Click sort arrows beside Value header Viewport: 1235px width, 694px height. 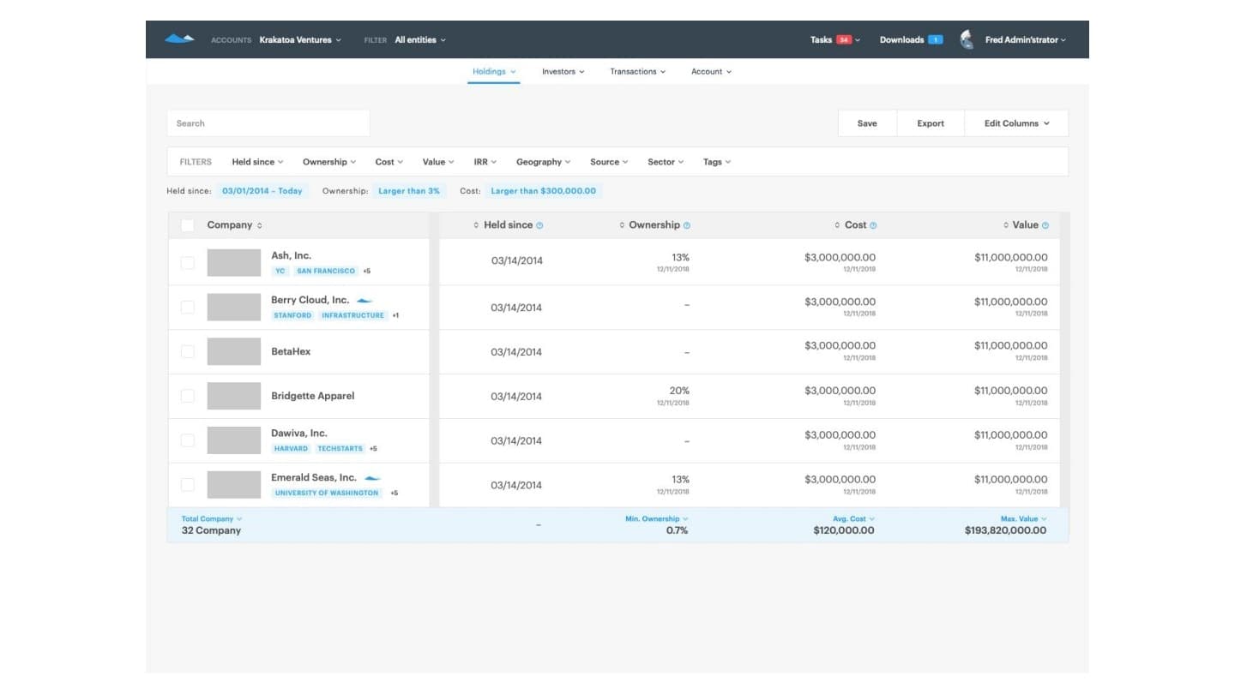click(x=1006, y=225)
